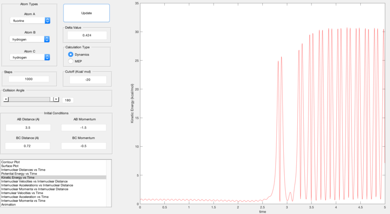Select Internuclear Momenta vs Time
Screen dimensions: 390x214
click(23, 200)
